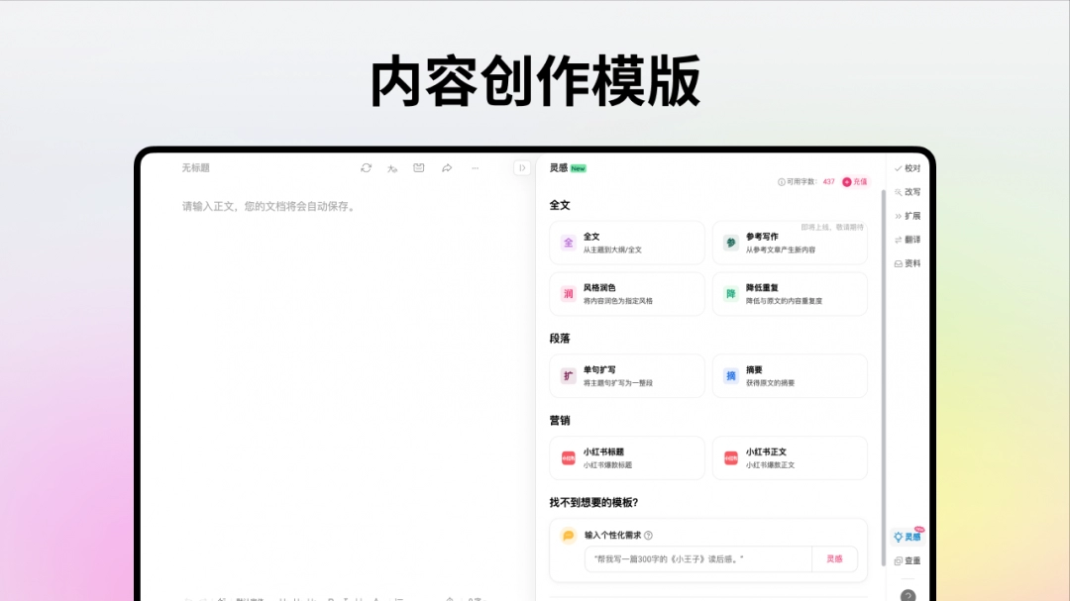Screen dimensions: 1070x601
Task: Open the 校对 tab in right sidebar
Action: click(x=908, y=168)
